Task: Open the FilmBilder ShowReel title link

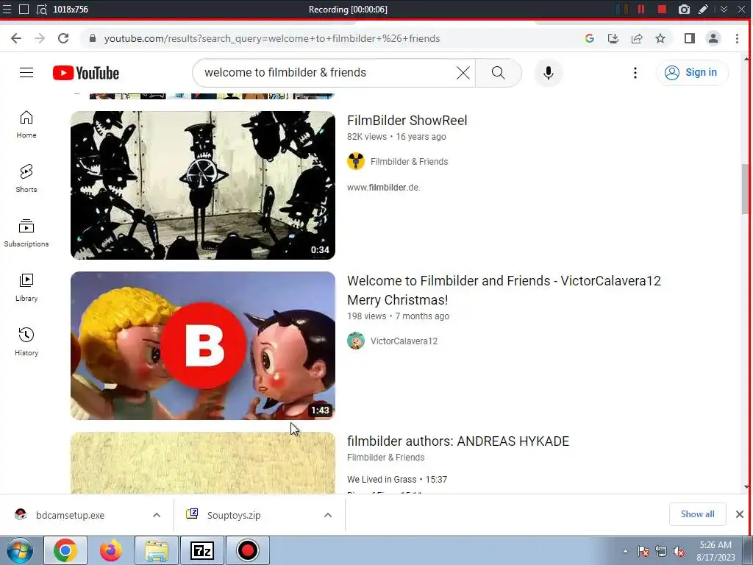Action: coord(407,121)
